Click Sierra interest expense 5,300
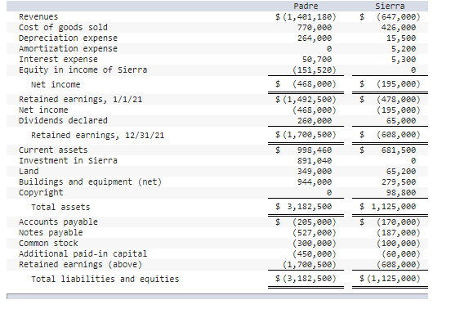The width and height of the screenshot is (451, 309). coord(404,60)
